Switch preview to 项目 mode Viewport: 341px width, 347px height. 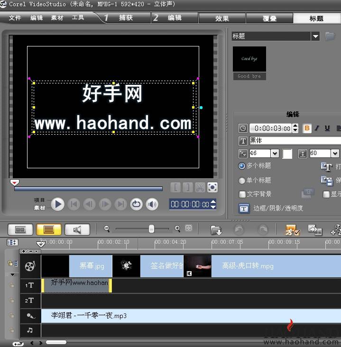point(39,200)
